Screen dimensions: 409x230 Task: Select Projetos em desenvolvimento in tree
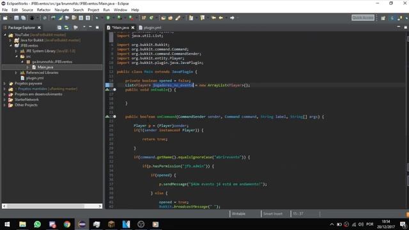38,94
